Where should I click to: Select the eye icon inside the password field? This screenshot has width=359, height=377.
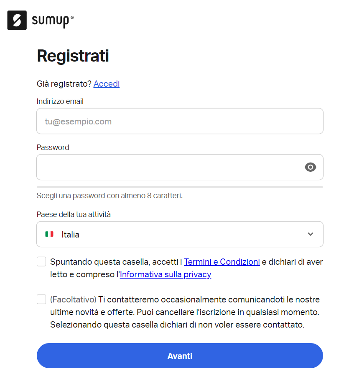[310, 167]
